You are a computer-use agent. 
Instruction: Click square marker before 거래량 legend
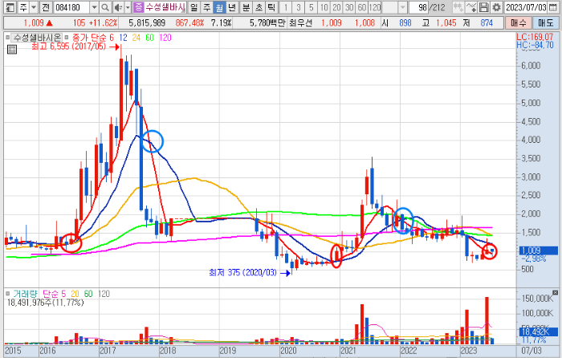click(x=7, y=294)
